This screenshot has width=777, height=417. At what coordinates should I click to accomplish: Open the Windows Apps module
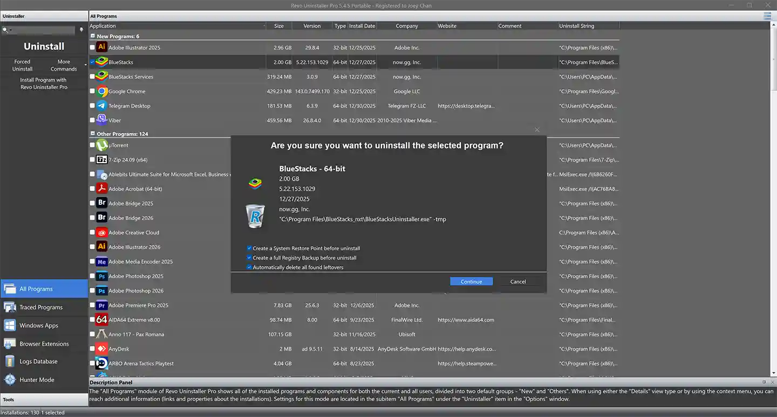[x=38, y=325]
